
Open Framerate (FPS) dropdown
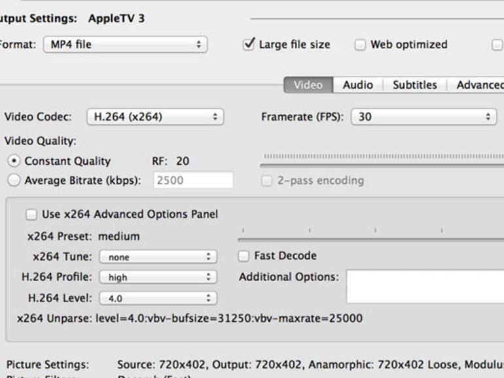pos(424,116)
